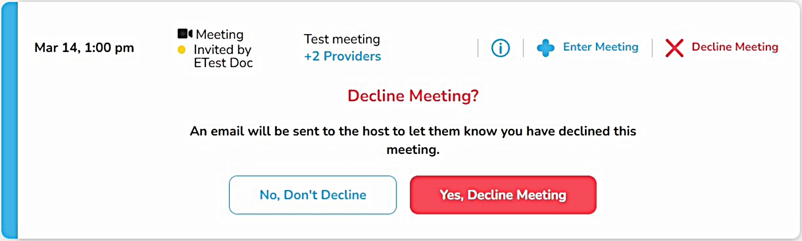
Task: Click the video camera icon
Action: click(x=185, y=34)
